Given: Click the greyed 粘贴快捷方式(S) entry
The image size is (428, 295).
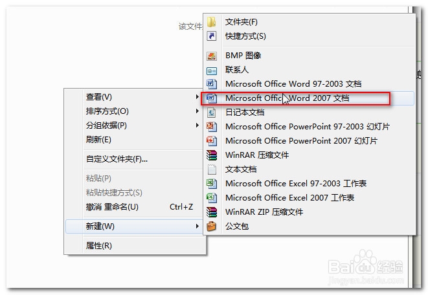Looking at the screenshot, I should pyautogui.click(x=135, y=193).
